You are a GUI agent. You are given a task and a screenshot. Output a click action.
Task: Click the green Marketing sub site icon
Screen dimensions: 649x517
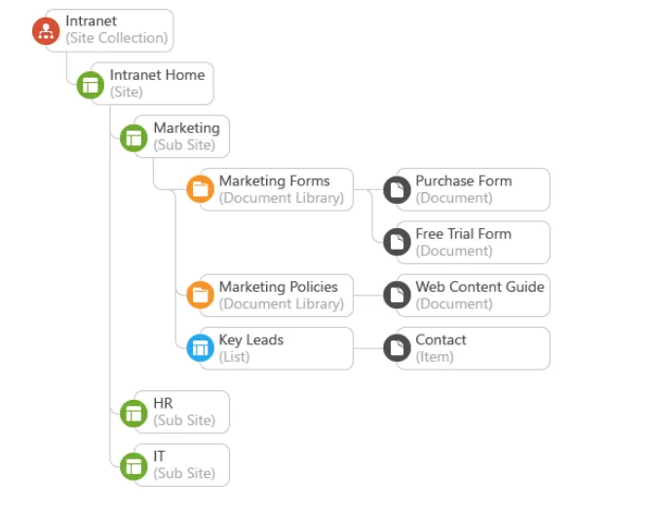134,138
